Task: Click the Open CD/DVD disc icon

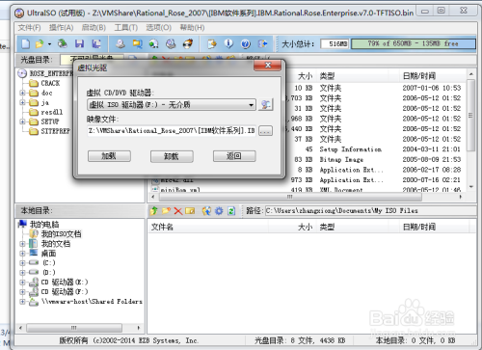Action: (x=63, y=43)
